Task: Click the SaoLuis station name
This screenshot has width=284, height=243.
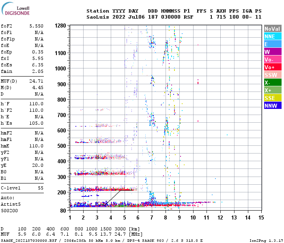Action: 98,17
